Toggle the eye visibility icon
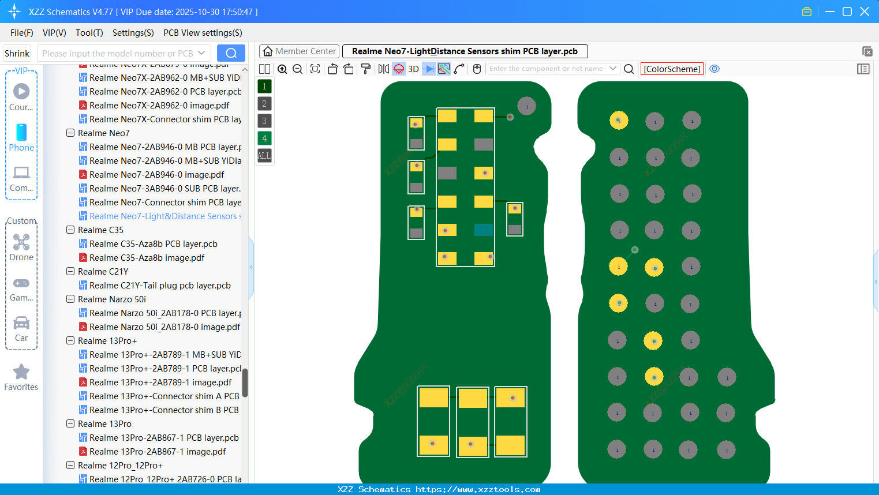 (x=715, y=69)
